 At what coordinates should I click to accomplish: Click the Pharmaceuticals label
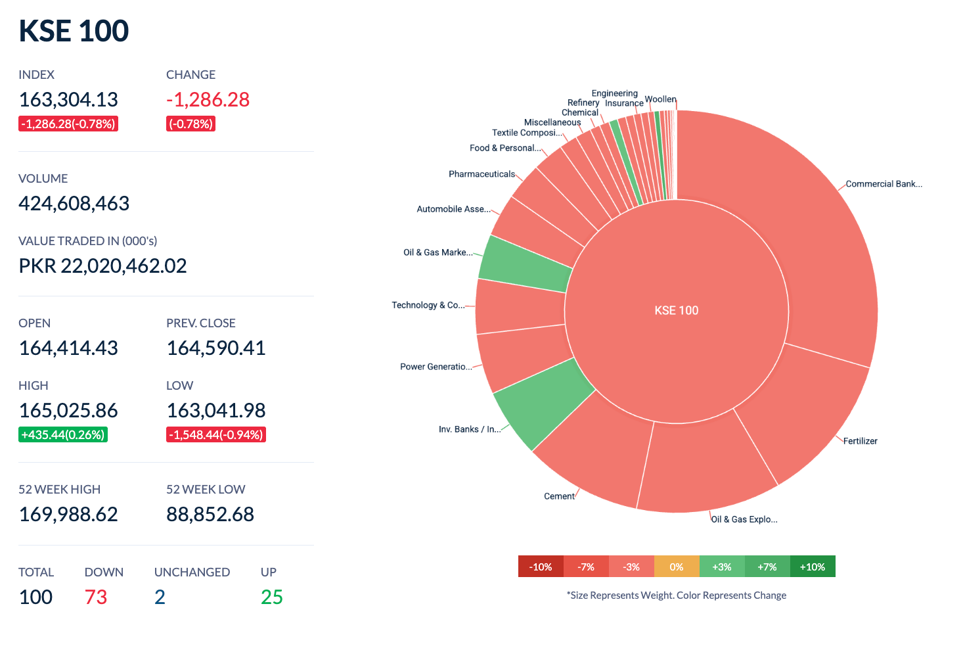click(x=482, y=174)
